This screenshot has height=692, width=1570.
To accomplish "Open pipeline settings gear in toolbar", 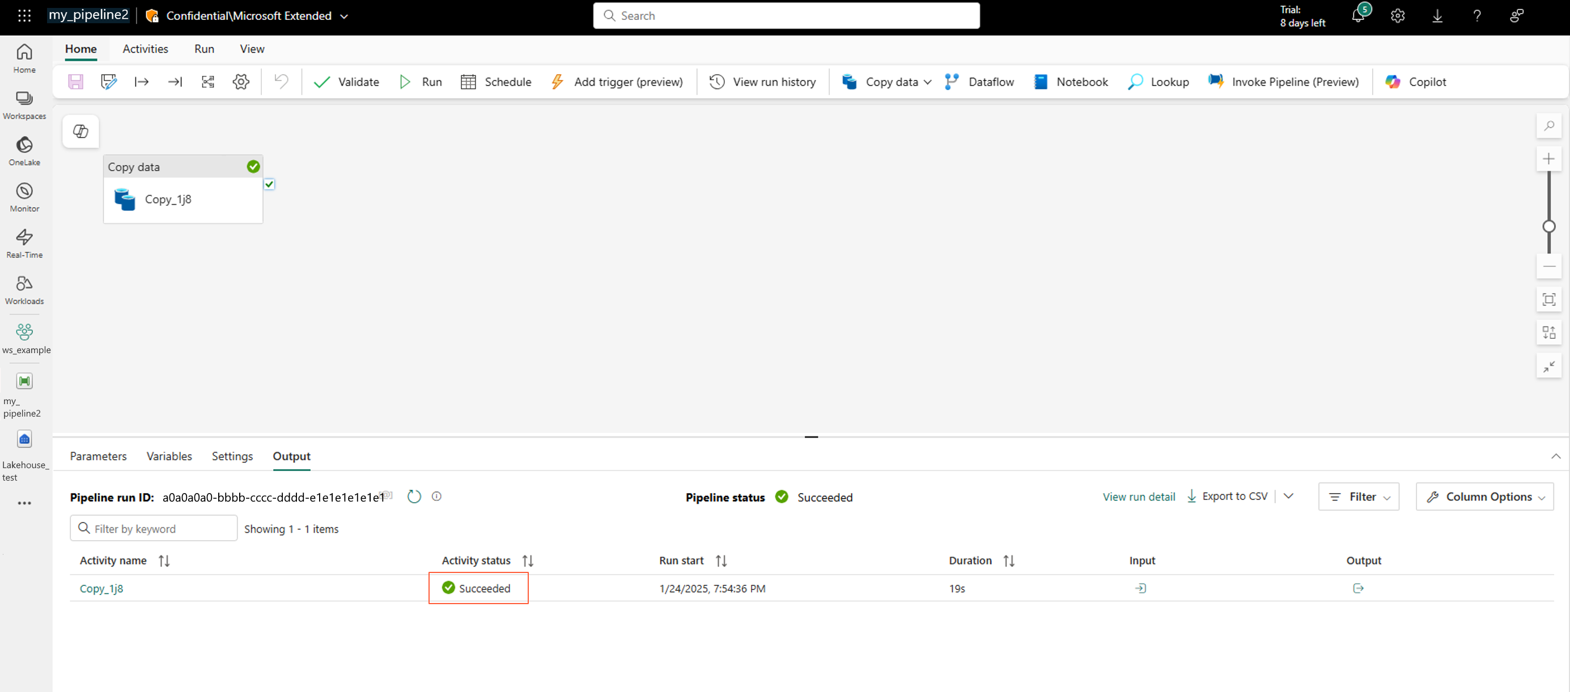I will (241, 82).
